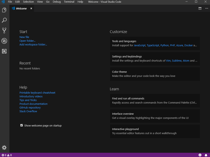Click the smiley feedback icon
This screenshot has height=157, width=210.
click(200, 155)
